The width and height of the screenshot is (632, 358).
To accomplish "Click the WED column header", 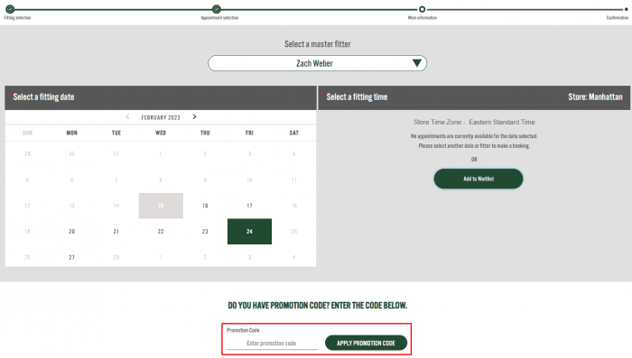I will point(161,133).
